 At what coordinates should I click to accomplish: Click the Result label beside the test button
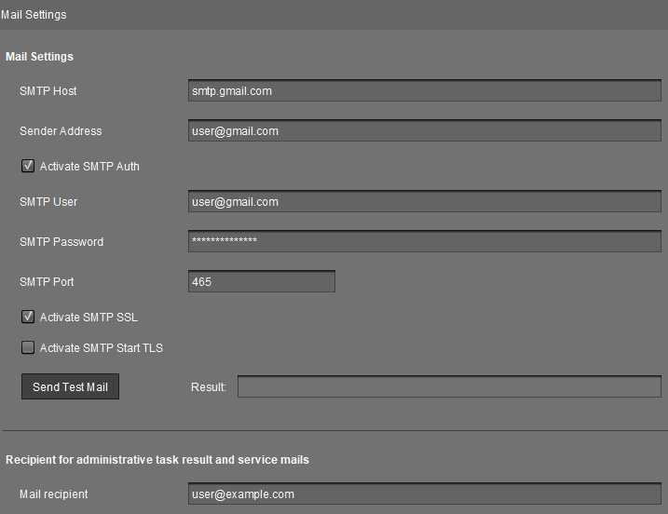click(x=208, y=387)
